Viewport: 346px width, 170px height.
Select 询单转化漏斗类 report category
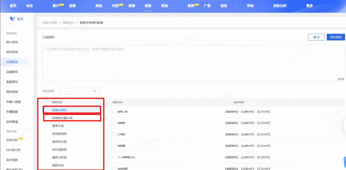coord(62,118)
